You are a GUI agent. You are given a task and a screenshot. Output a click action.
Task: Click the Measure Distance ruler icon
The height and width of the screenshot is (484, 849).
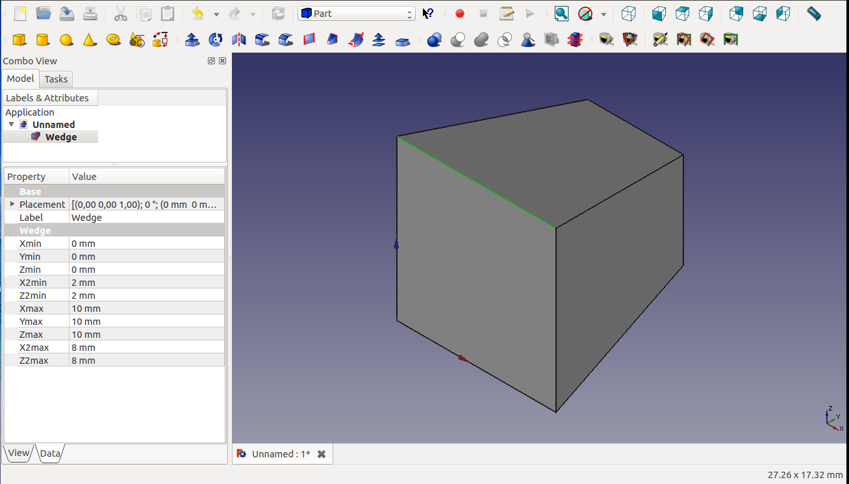click(813, 14)
